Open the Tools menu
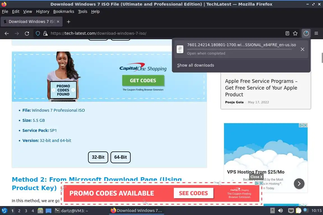The width and height of the screenshot is (323, 215). pos(83,11)
